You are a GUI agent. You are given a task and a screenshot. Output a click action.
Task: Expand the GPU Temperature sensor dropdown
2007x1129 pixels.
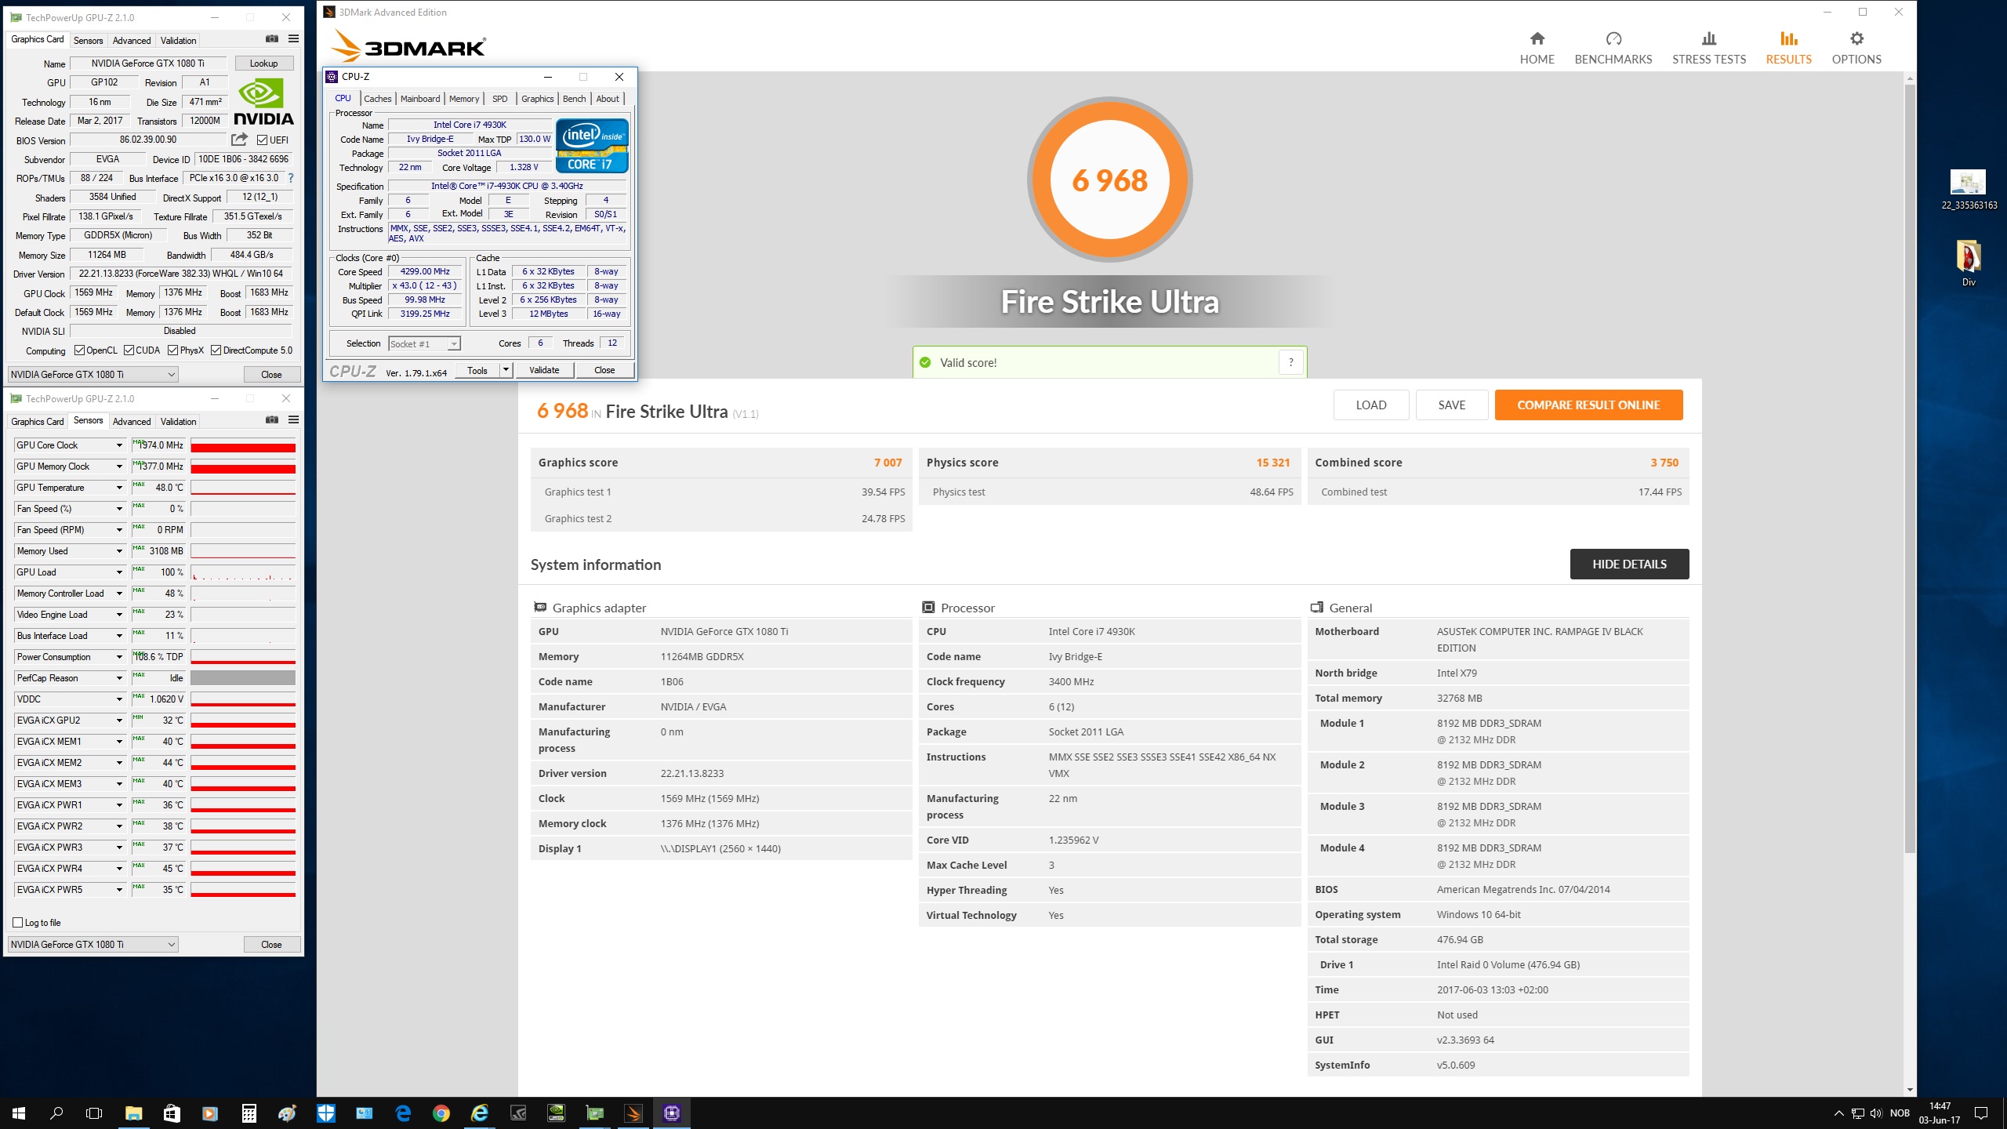tap(119, 488)
